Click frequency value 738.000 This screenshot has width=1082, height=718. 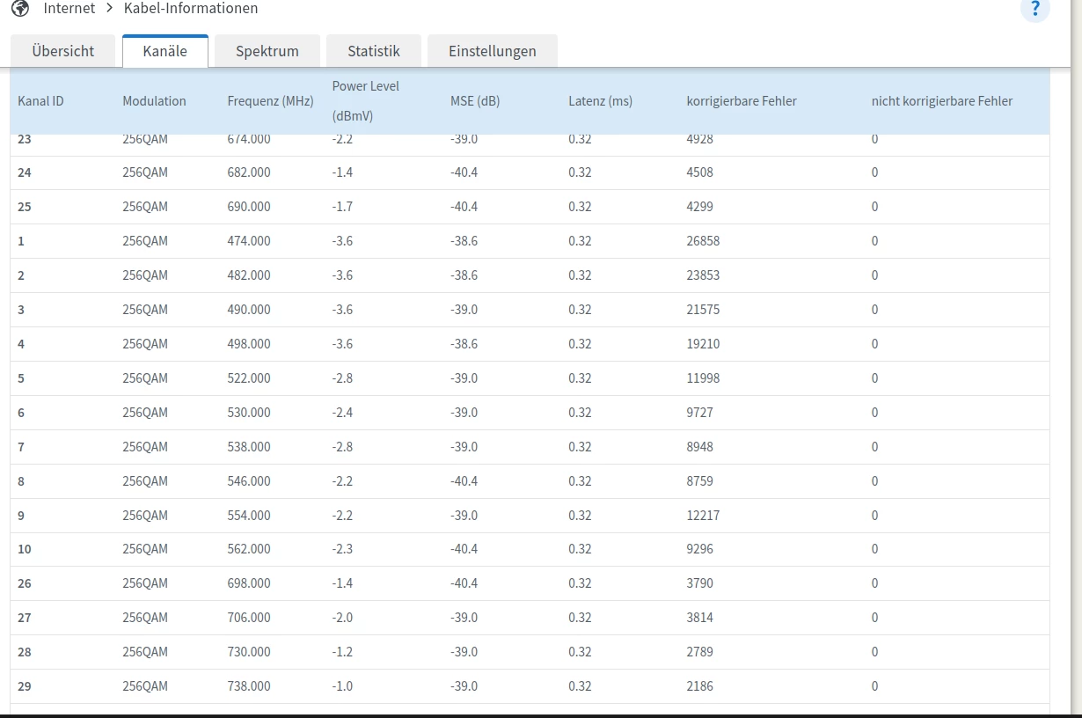[249, 686]
